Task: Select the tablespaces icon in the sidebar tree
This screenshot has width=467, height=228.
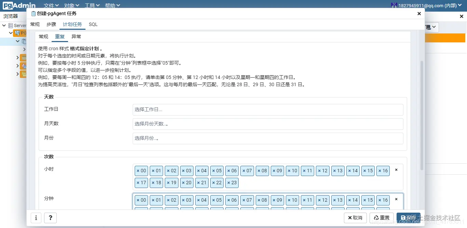Action: click(24, 74)
